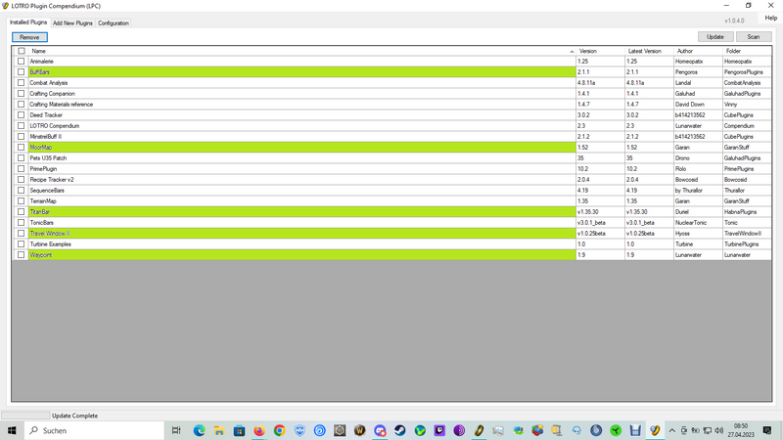Image resolution: width=783 pixels, height=440 pixels.
Task: Click the active LOTRO Plugin Compendium taskbar icon
Action: point(655,430)
